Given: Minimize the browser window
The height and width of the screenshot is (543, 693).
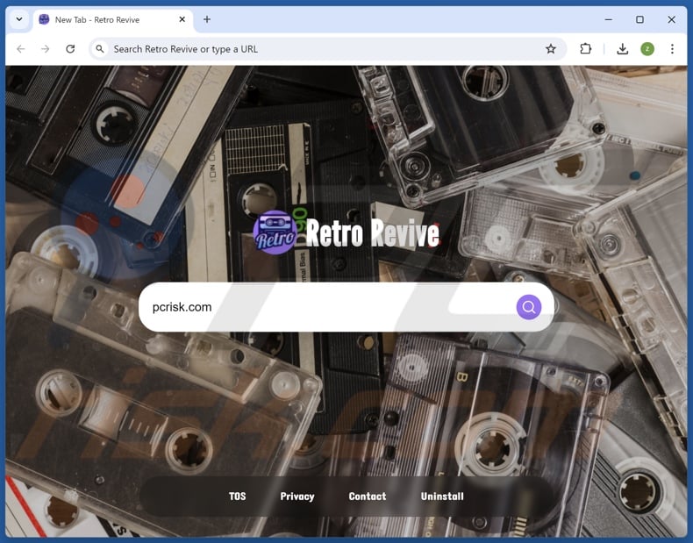Looking at the screenshot, I should 609,19.
